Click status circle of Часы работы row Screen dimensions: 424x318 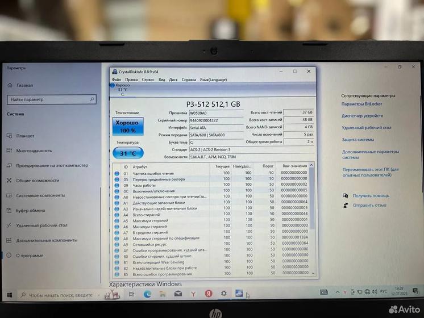pos(117,185)
